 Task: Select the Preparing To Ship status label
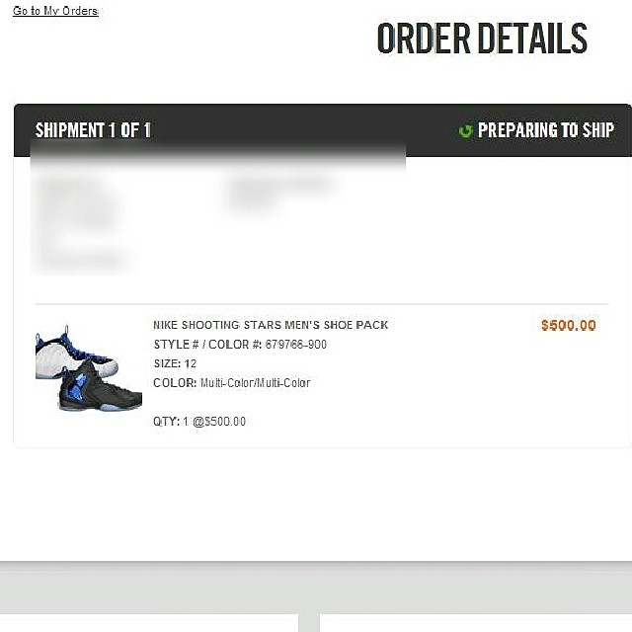point(546,130)
